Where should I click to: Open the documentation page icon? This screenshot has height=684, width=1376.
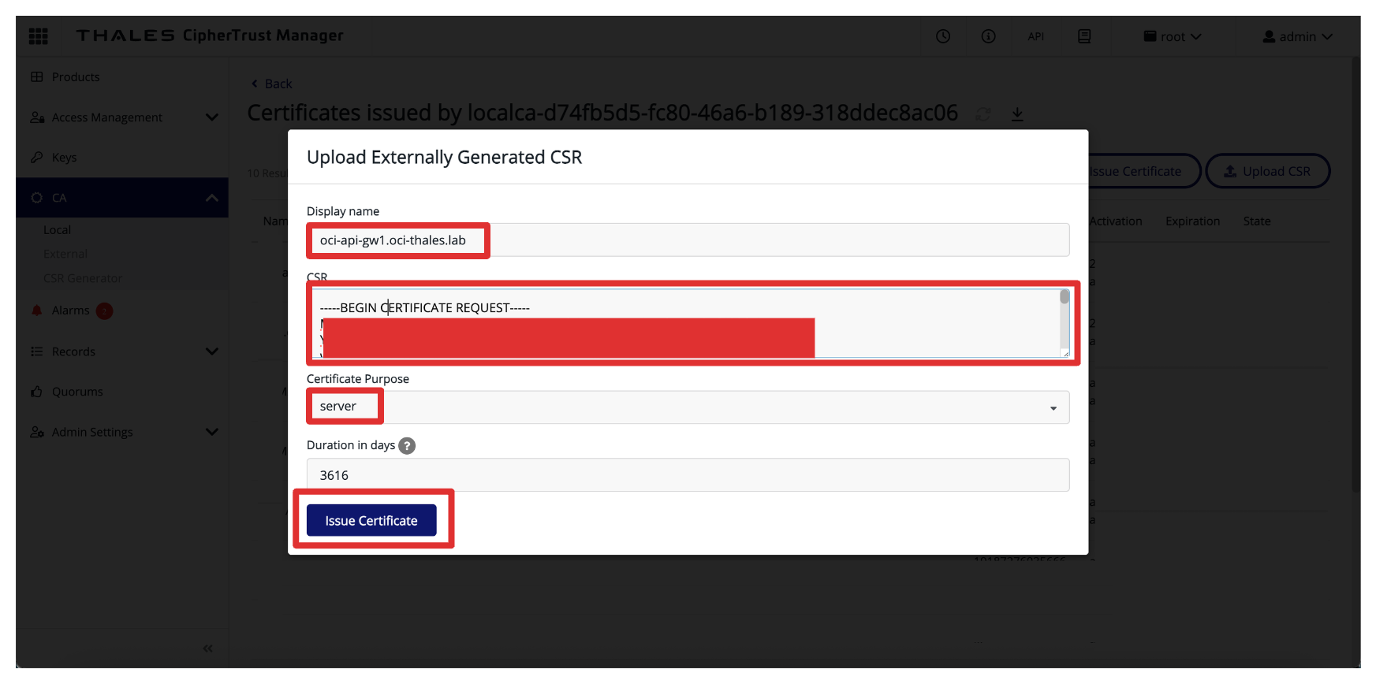coord(1084,36)
